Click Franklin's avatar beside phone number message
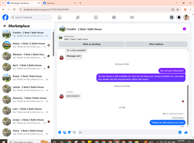This screenshot has height=143, width=194. [61, 96]
